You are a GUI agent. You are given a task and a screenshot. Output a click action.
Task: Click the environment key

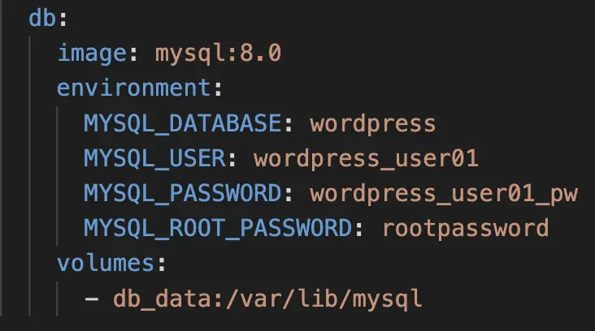133,88
